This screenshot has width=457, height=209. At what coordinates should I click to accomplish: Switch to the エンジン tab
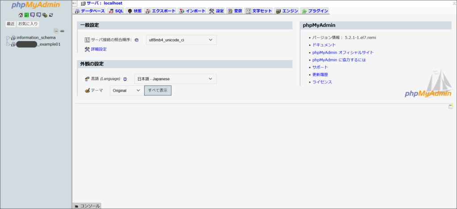click(287, 11)
